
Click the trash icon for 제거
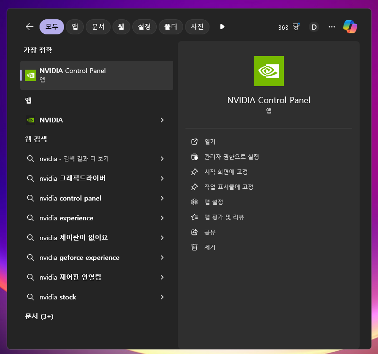194,247
